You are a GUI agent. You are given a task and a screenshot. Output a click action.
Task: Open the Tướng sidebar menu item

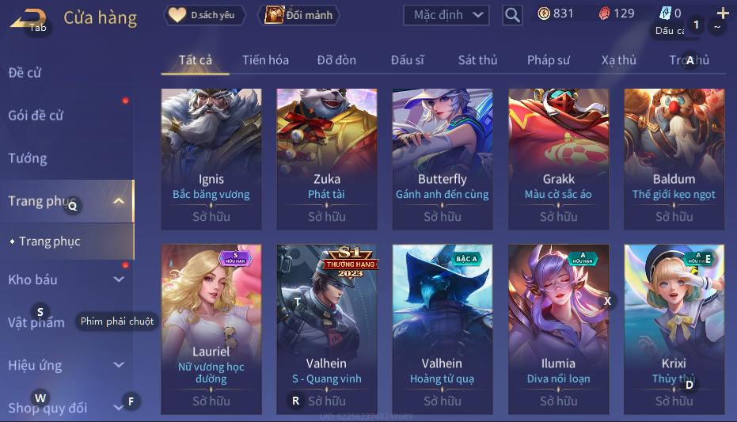(28, 158)
